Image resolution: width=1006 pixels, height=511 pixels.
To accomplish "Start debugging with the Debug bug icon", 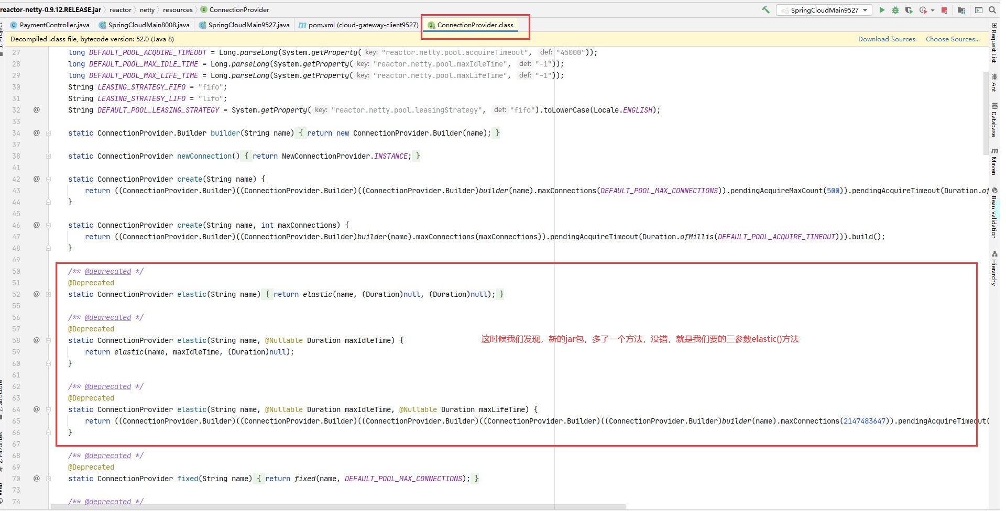I will click(895, 10).
